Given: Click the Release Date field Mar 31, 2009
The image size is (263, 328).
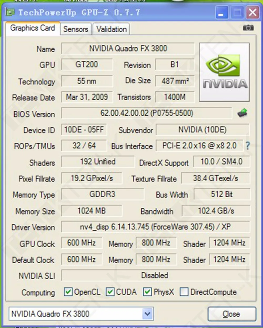Looking at the screenshot, I should click(x=87, y=97).
